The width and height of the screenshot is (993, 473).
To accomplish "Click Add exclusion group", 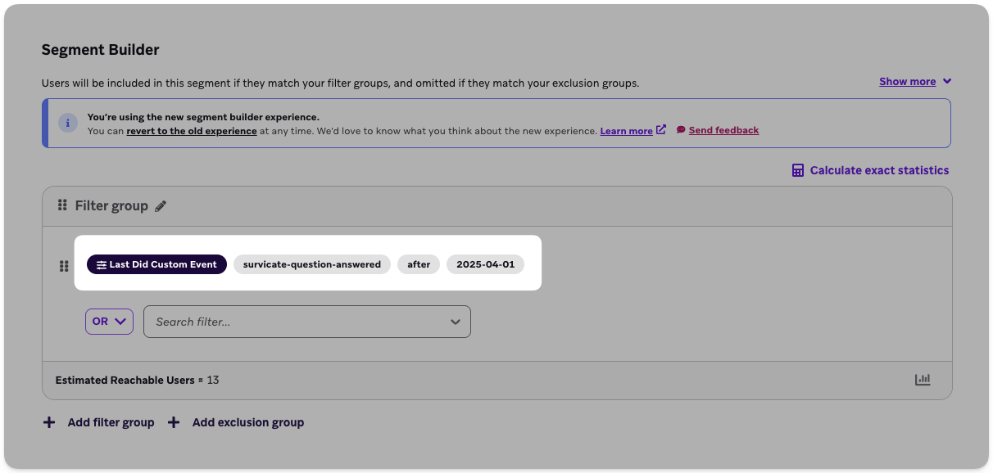I will (247, 421).
